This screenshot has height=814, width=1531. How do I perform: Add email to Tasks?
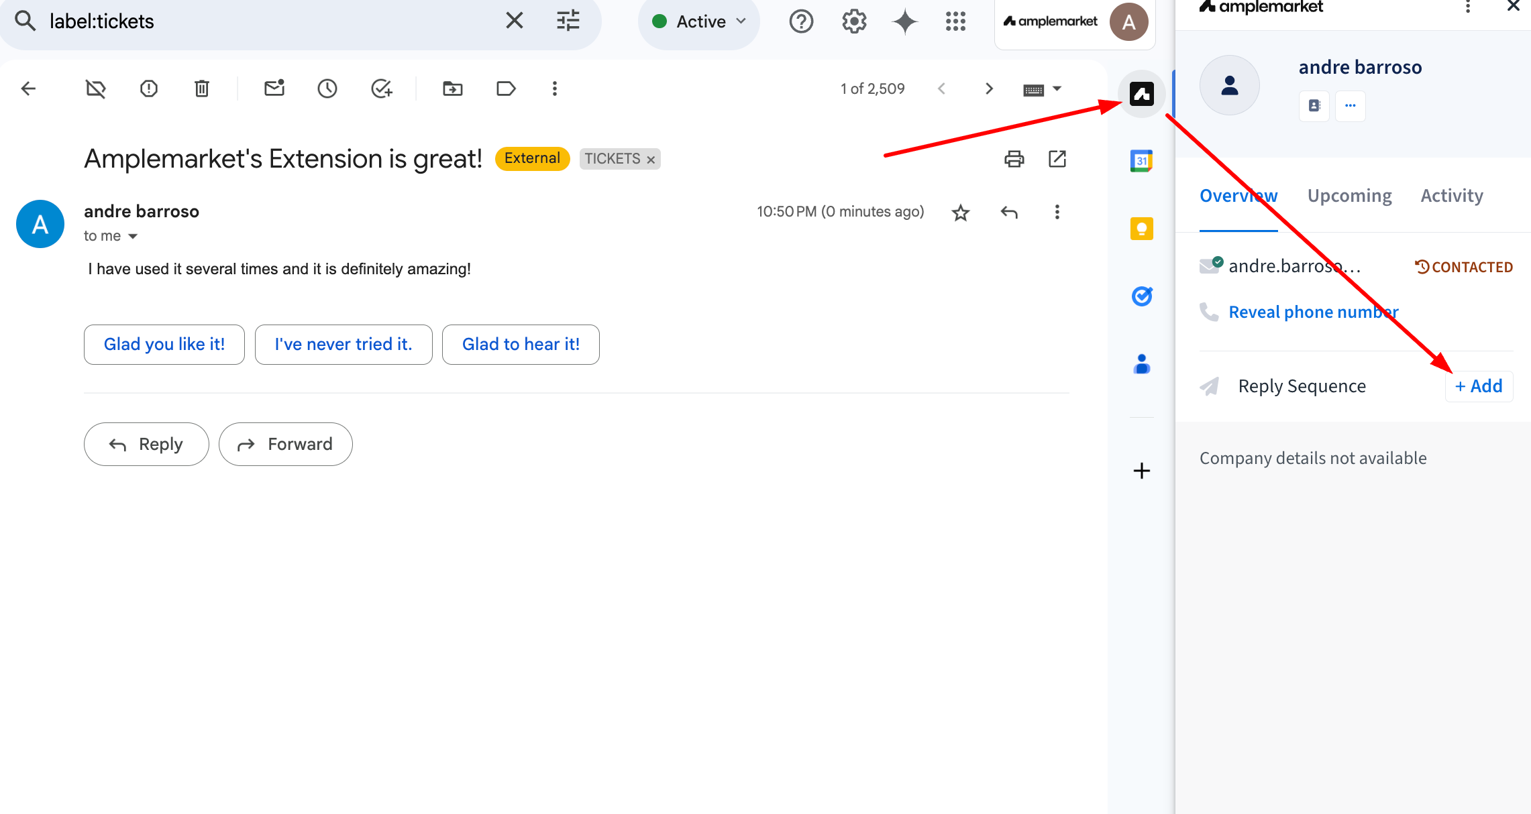point(381,89)
